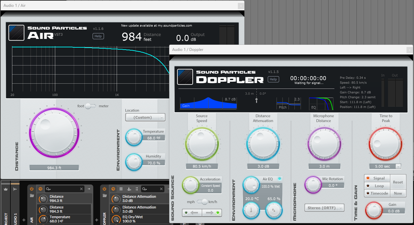
Task: Click the Reset button in Time & Gain
Action: (x=398, y=182)
